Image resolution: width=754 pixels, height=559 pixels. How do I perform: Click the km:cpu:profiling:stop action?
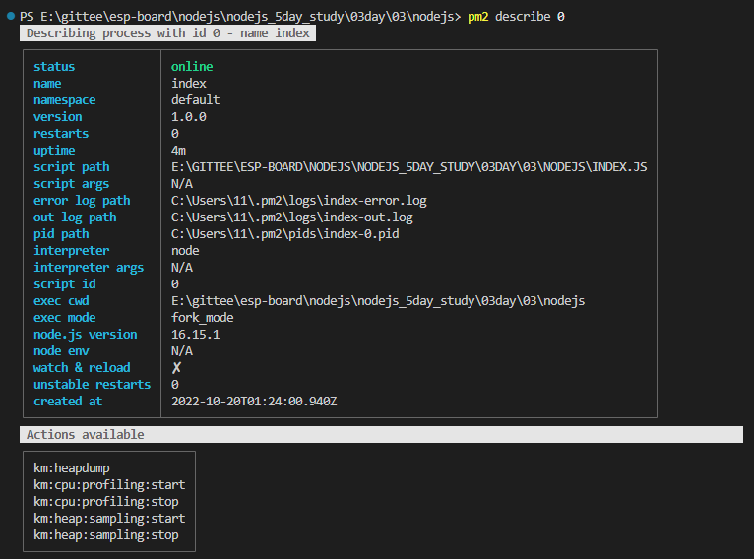tap(106, 502)
